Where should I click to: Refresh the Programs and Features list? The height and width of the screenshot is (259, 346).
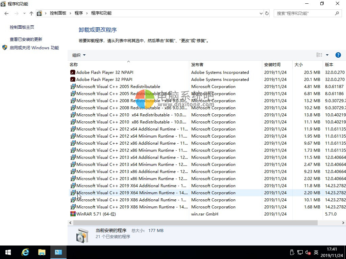267,13
